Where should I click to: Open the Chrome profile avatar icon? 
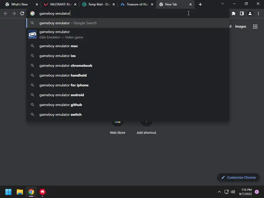pos(250,13)
